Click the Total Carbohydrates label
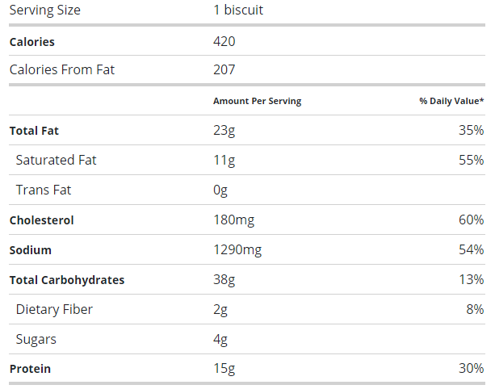 coord(67,280)
